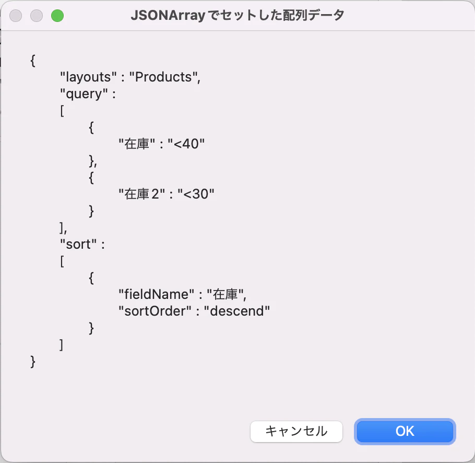
Task: Confirm the dialog with OK
Action: pyautogui.click(x=405, y=431)
